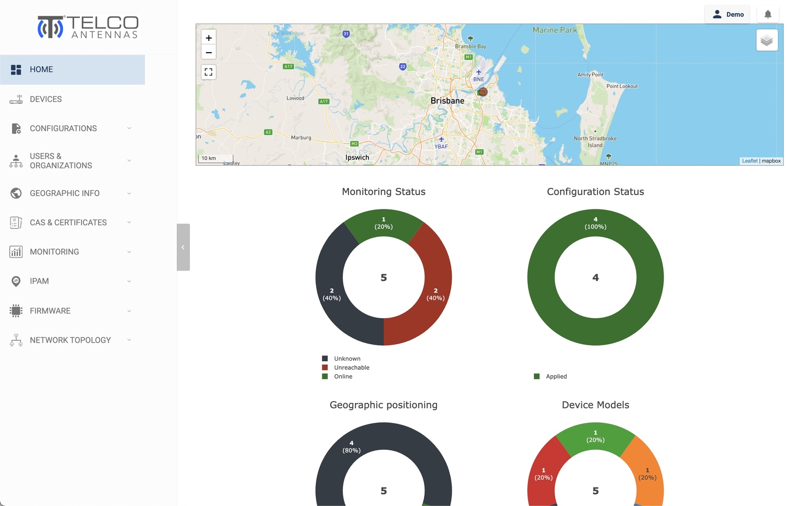
Task: Click YBAF airport symbol on the map
Action: pyautogui.click(x=441, y=139)
